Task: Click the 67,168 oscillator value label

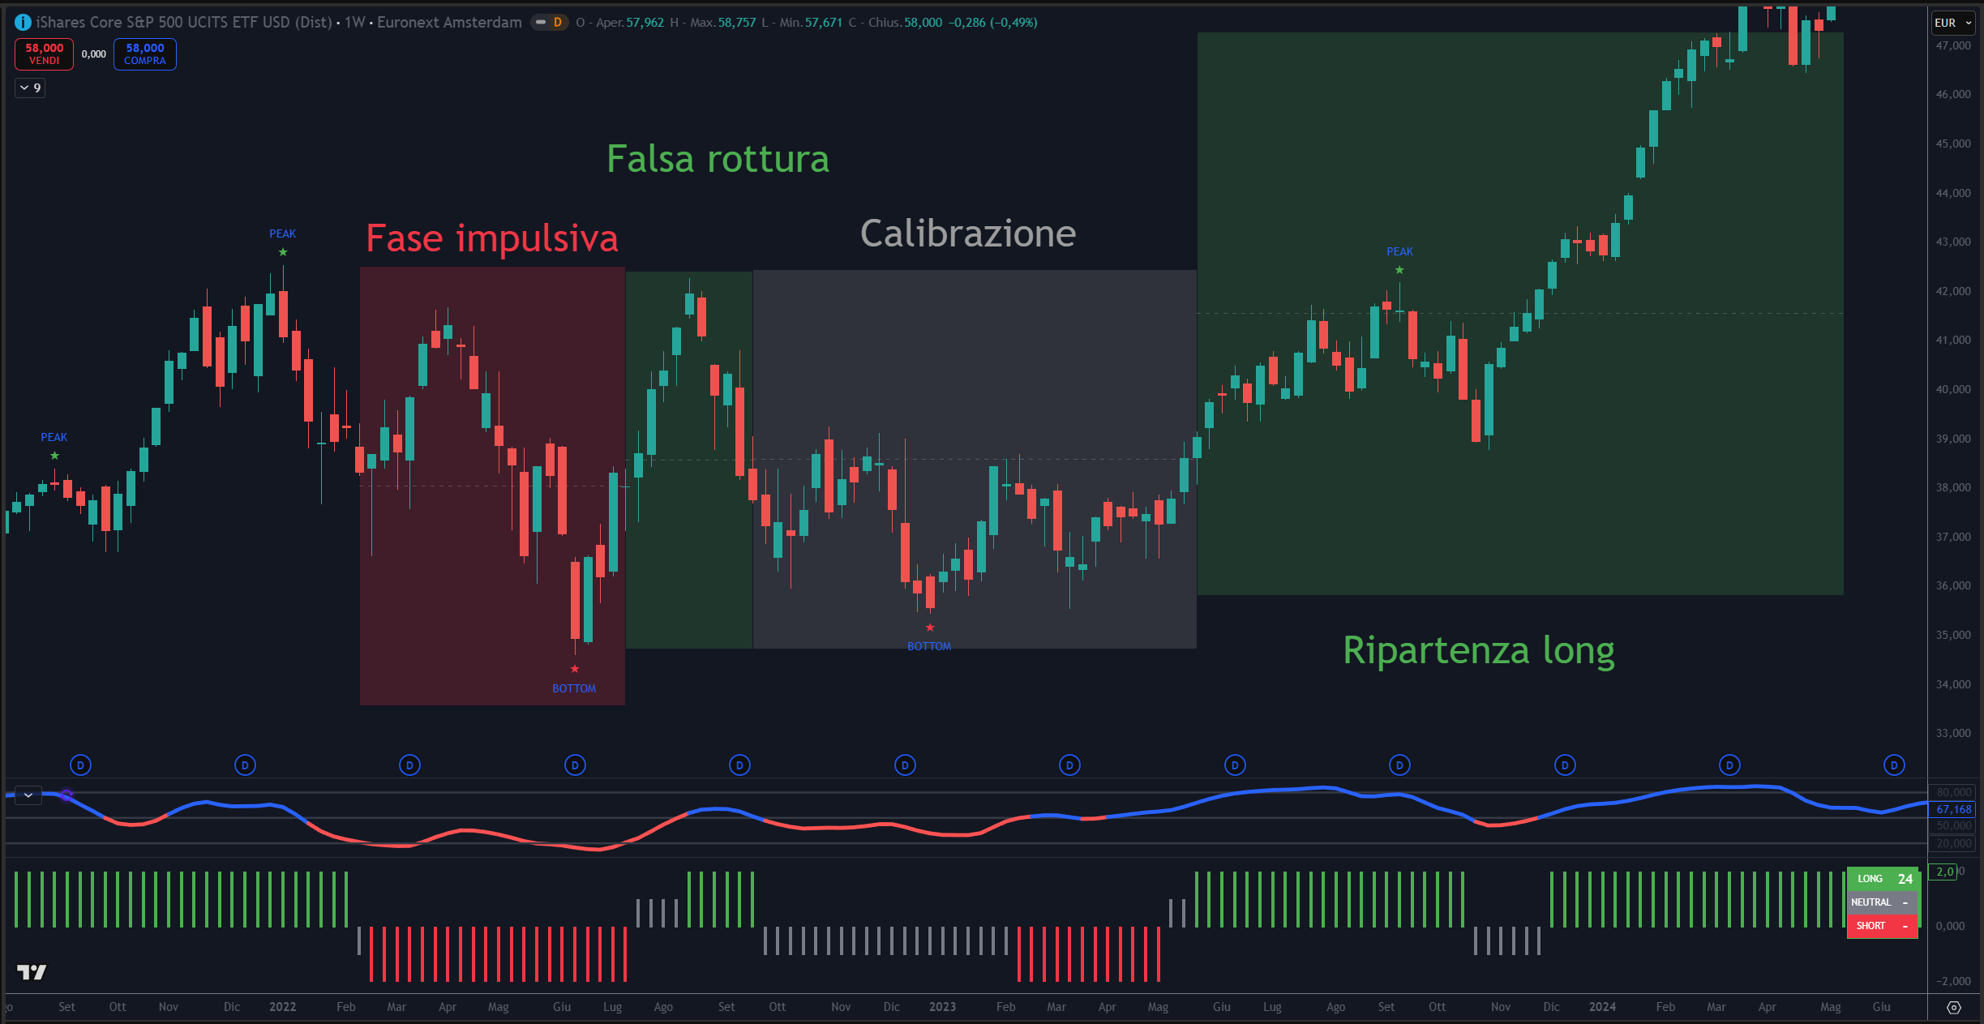Action: pos(1952,809)
